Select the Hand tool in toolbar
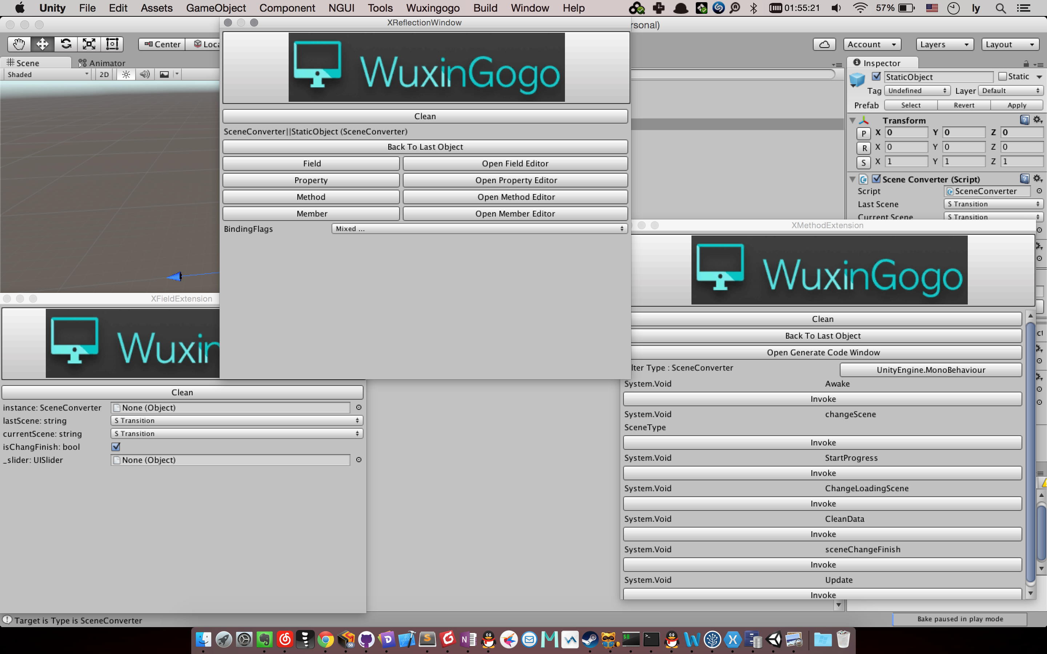The image size is (1047, 654). (19, 44)
